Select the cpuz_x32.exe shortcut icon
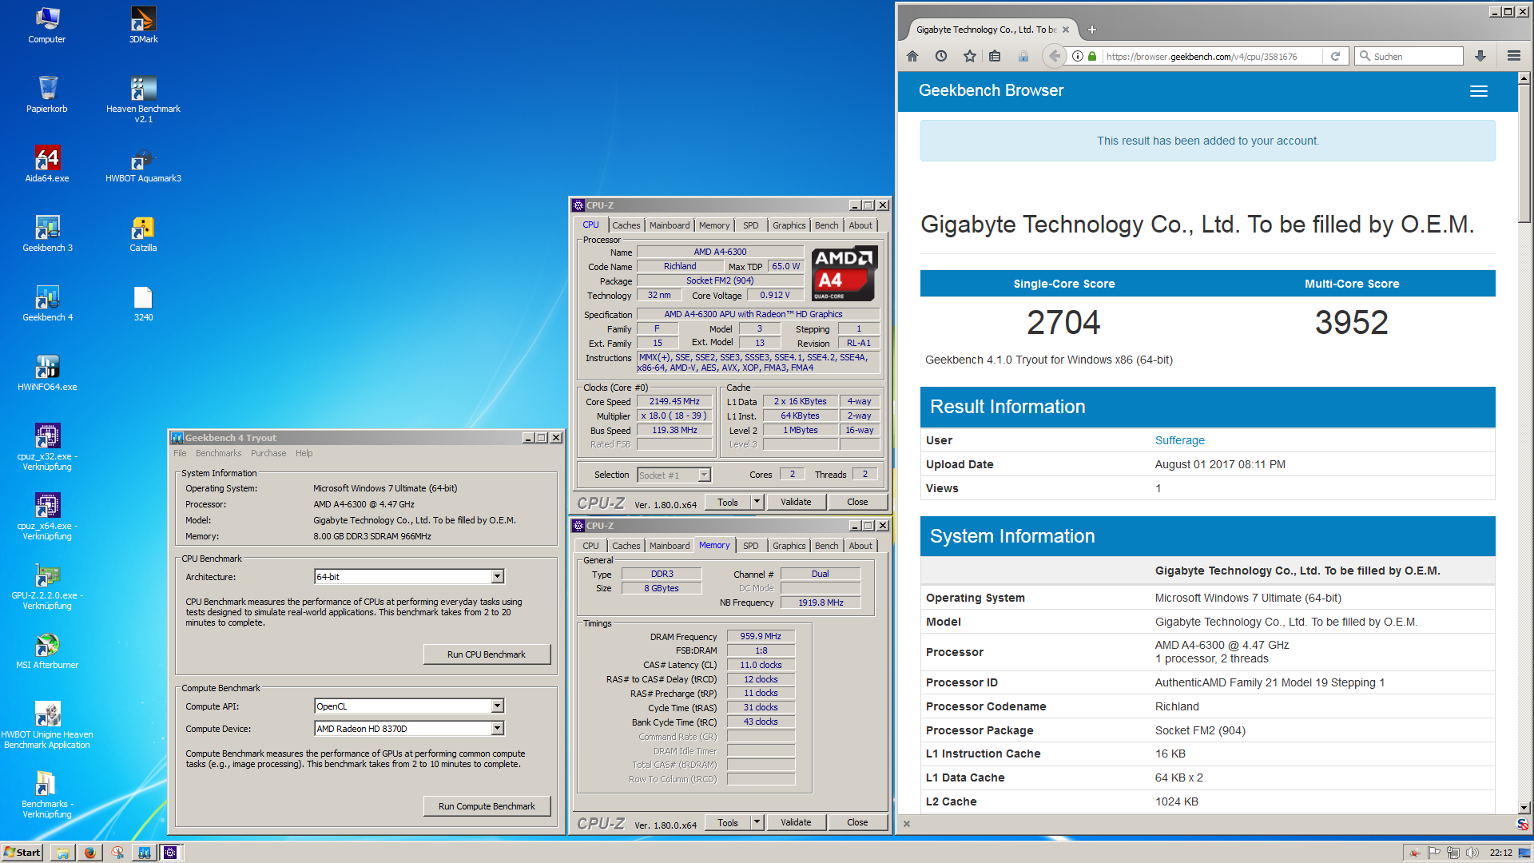Screen dimensions: 1534x863 pos(47,447)
